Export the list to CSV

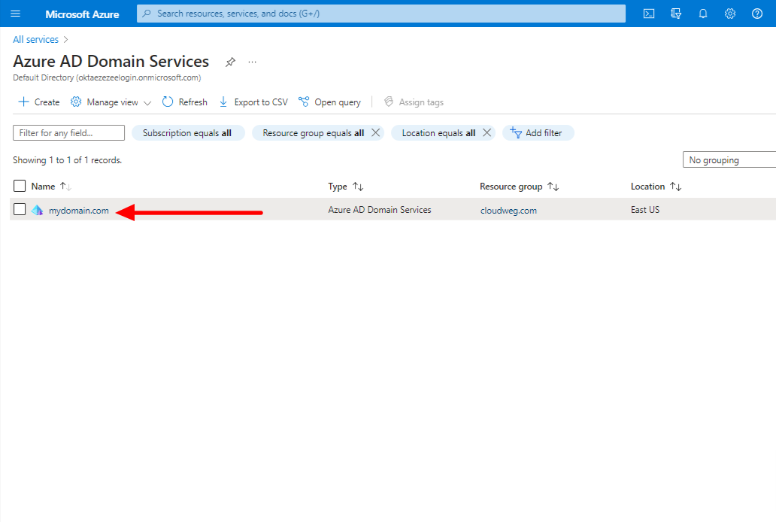253,102
